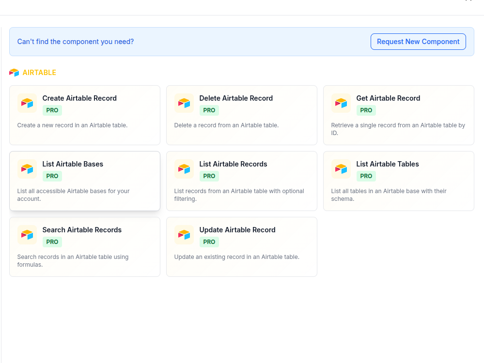Open the Delete Airtable Record component

coord(241,115)
